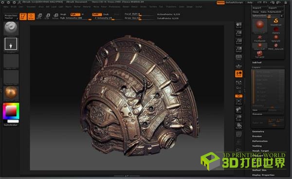This screenshot has width=292, height=179.
Task: Open the stroke type selector with arrow
Action: click(x=11, y=44)
